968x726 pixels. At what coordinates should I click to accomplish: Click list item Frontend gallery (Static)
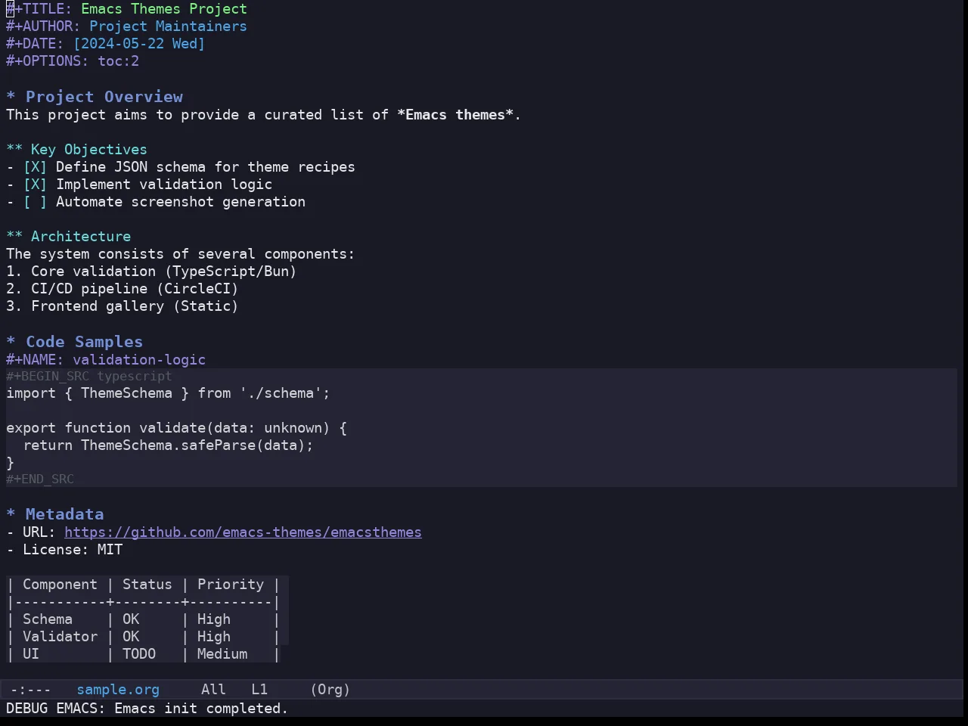(123, 306)
